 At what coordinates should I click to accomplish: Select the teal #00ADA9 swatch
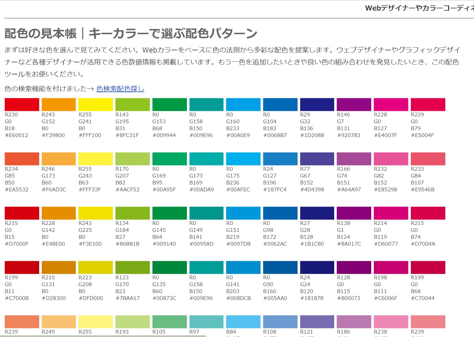click(206, 159)
